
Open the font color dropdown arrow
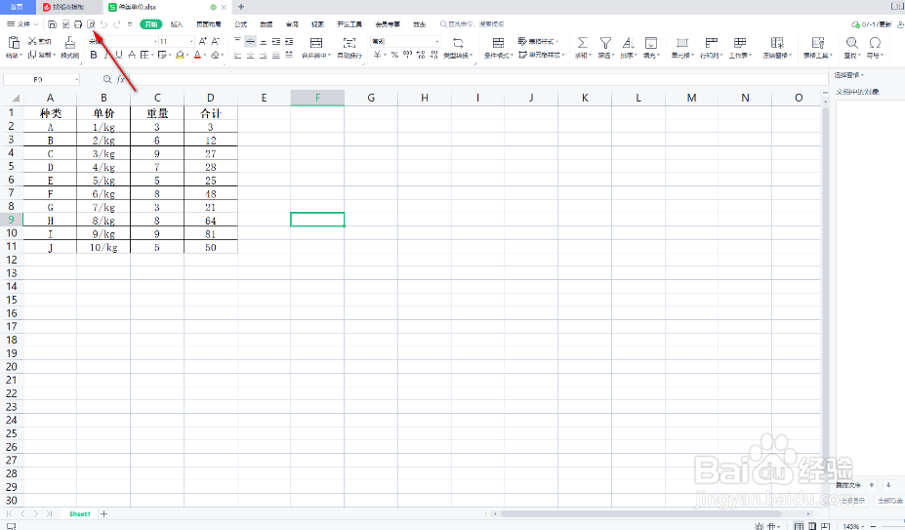tap(205, 56)
